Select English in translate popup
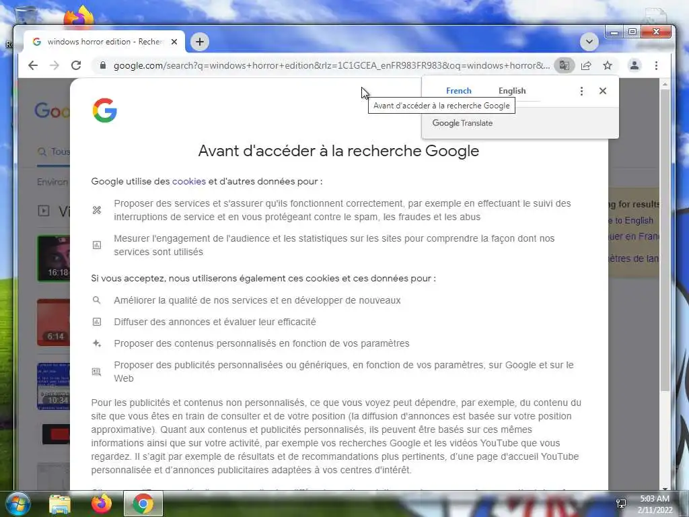 tap(512, 91)
